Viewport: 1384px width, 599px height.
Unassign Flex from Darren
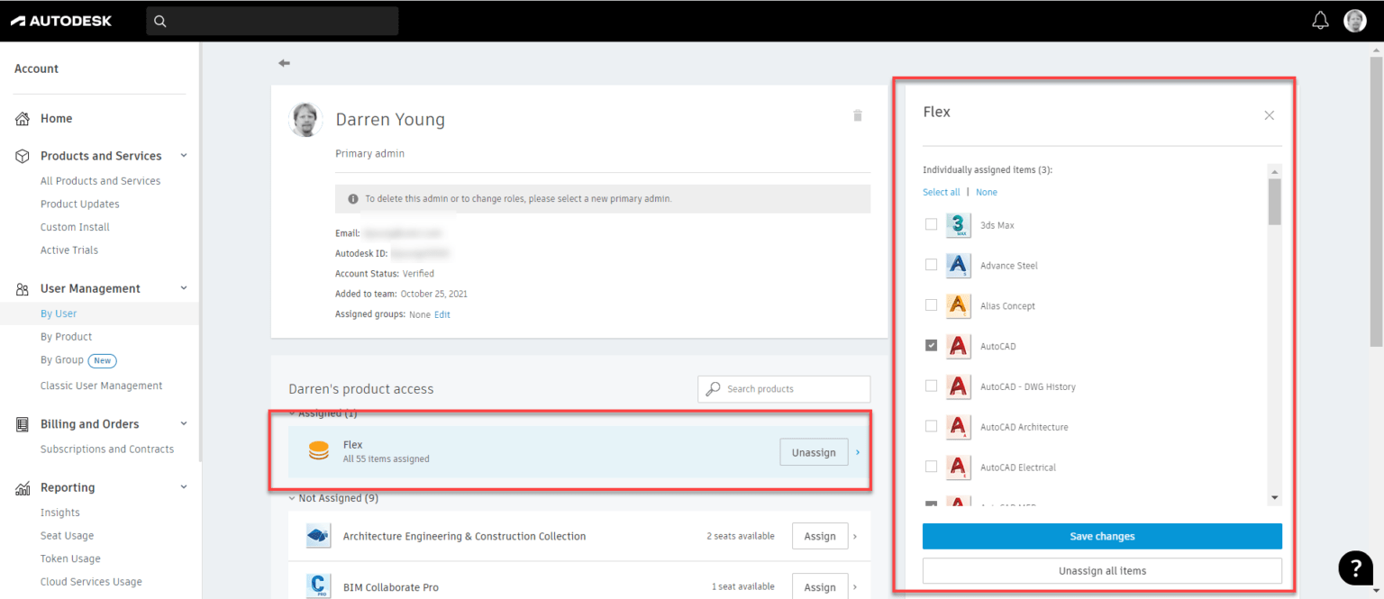[814, 452]
